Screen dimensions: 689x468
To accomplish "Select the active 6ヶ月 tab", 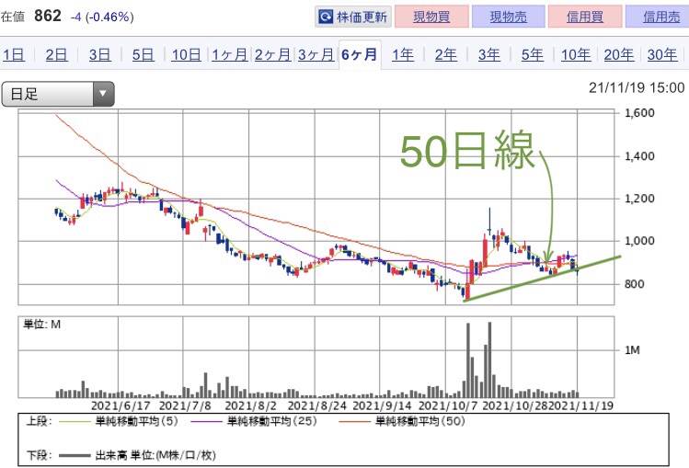I will 359,54.
